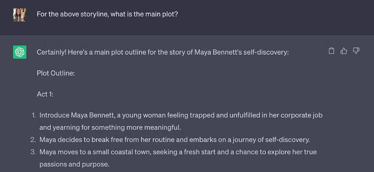
Task: Click the "Certainly!" opening response sentence
Action: click(163, 52)
